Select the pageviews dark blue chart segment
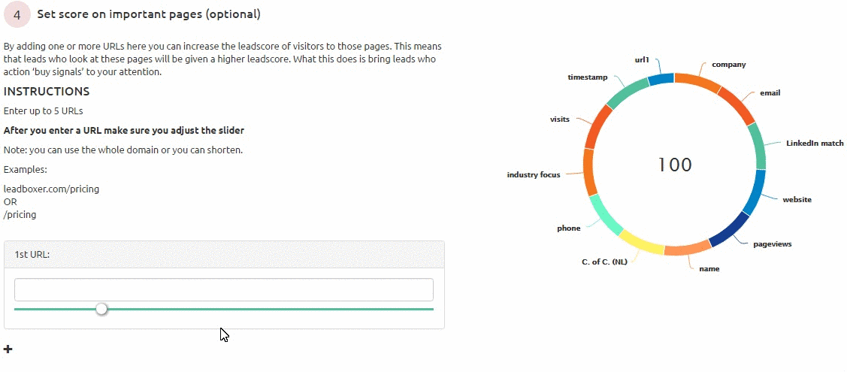847x372 pixels. [730, 230]
